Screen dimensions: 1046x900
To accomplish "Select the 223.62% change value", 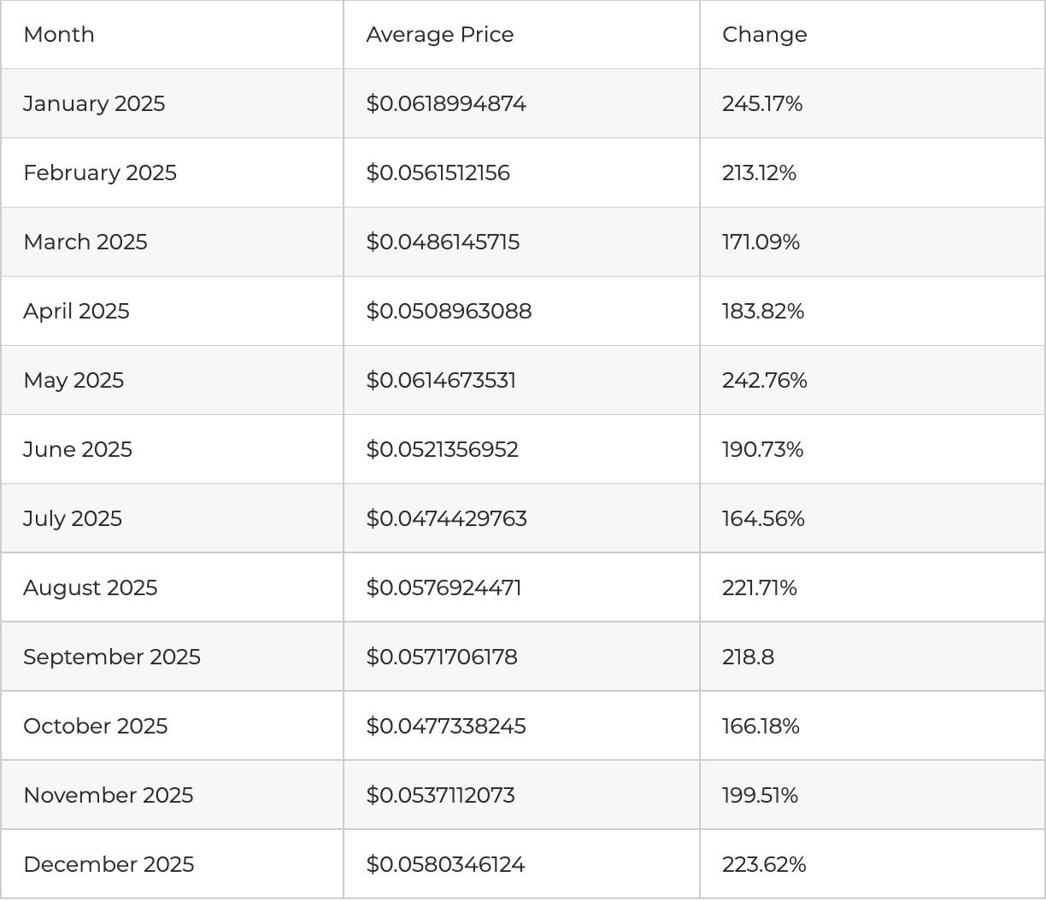I will coord(764,865).
